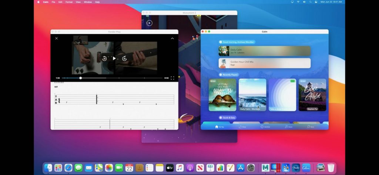Play the Fender Play guitar lesson video

coord(114,58)
